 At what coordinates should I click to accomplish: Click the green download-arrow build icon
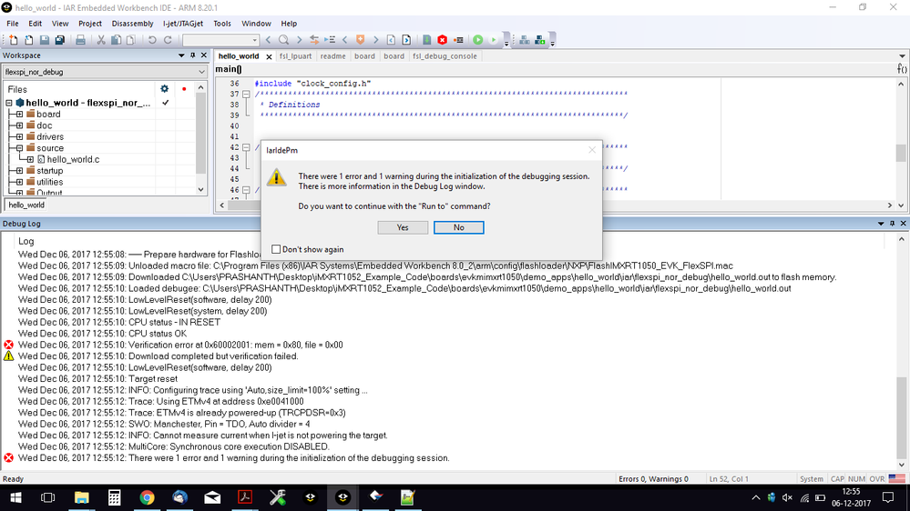pyautogui.click(x=426, y=40)
